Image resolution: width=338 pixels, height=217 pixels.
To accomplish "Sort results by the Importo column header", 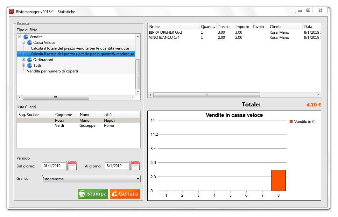I will (x=242, y=27).
